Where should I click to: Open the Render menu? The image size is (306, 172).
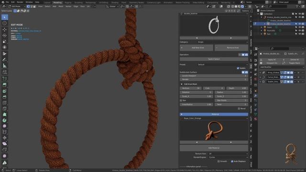(x=20, y=2)
